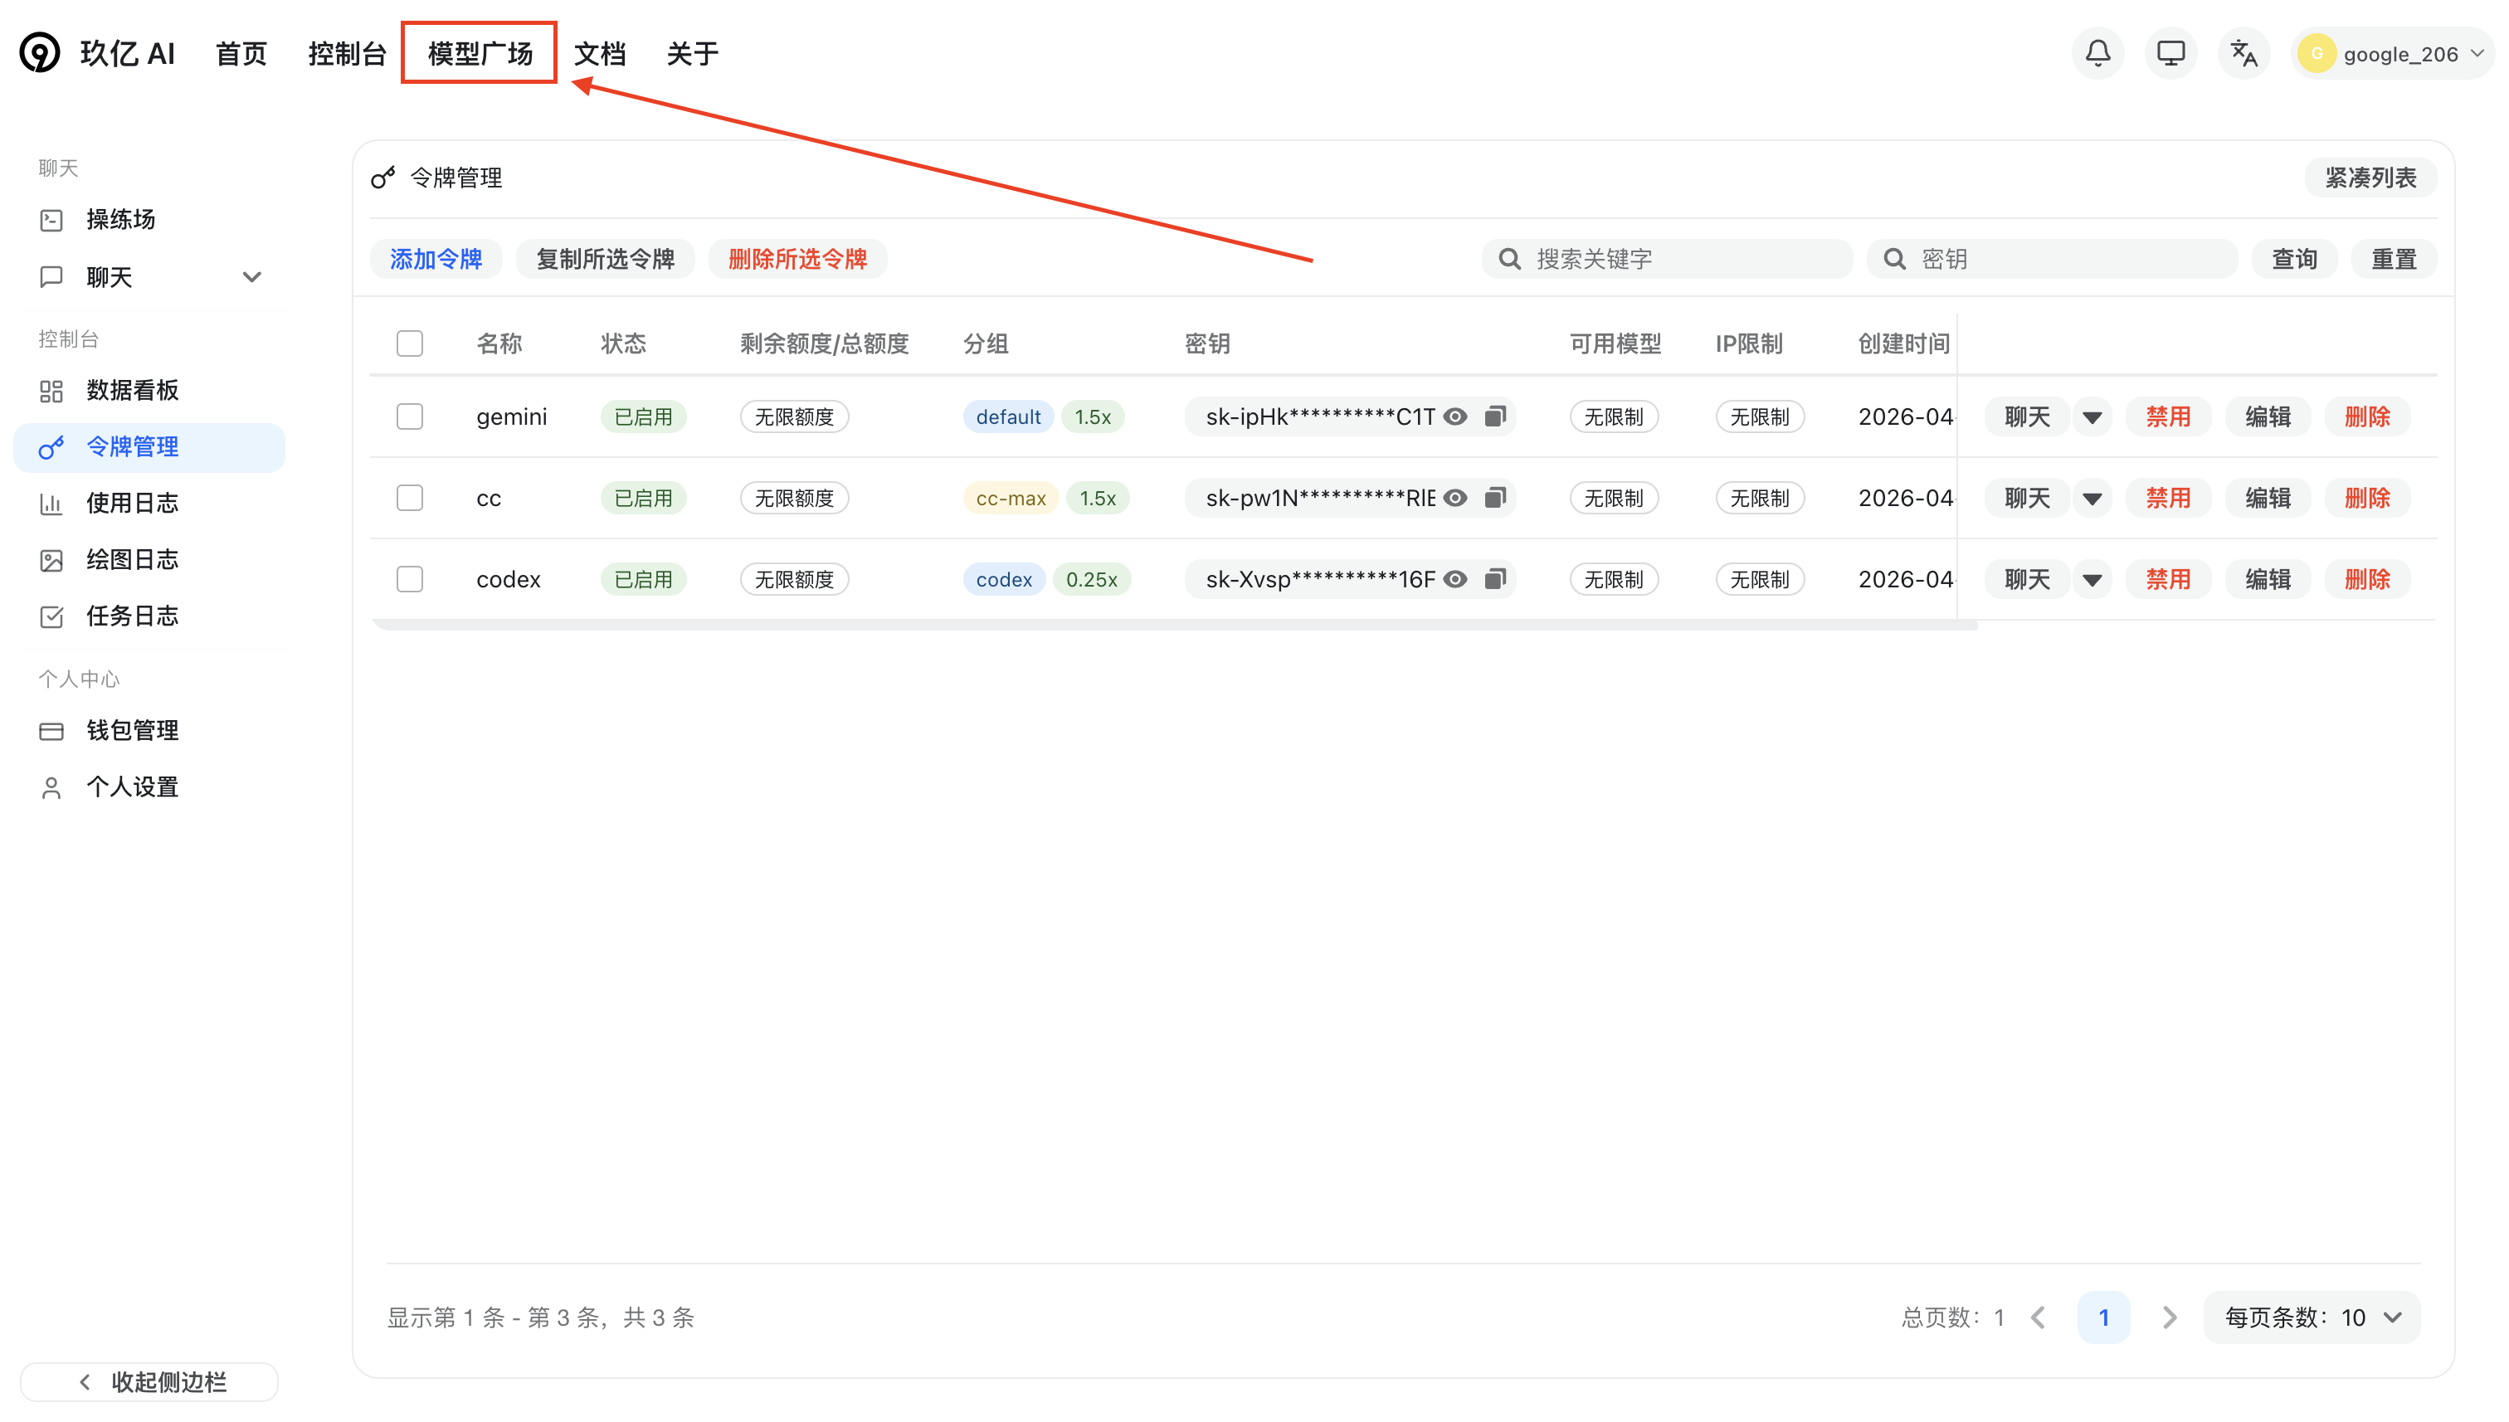The height and width of the screenshot is (1422, 2509).
Task: Click the 0.25x ratio tag
Action: [1092, 579]
